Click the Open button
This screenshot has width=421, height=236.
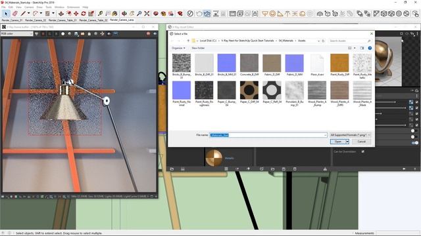(x=337, y=142)
